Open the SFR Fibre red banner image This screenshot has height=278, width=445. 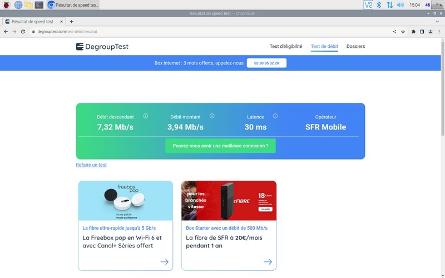229,201
